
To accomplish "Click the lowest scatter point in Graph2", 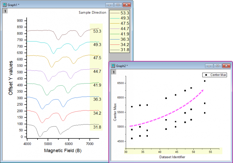I will click(132, 138).
